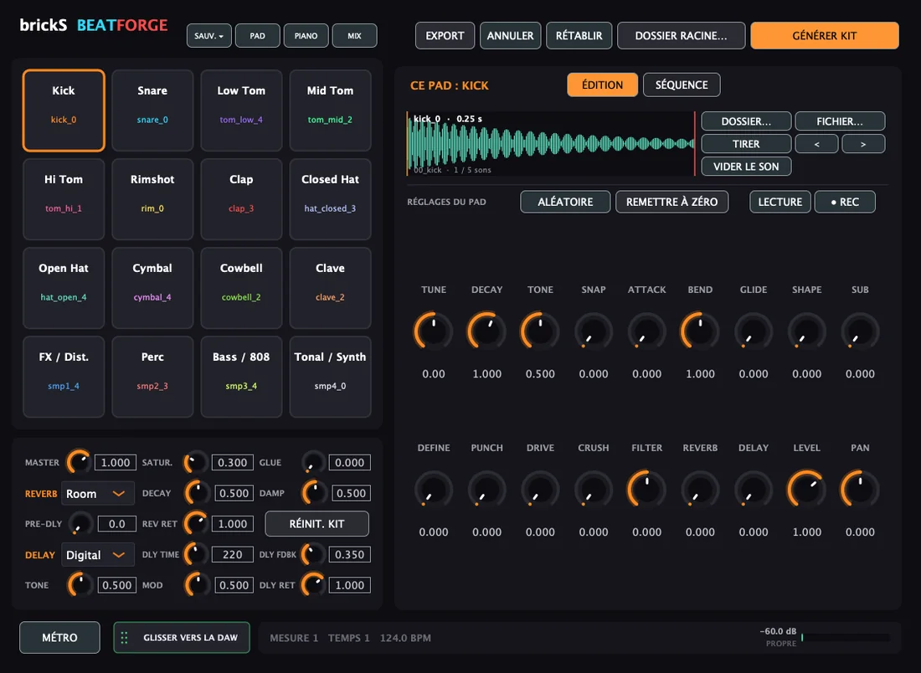Open the SAUV. dropdown menu

(x=209, y=36)
